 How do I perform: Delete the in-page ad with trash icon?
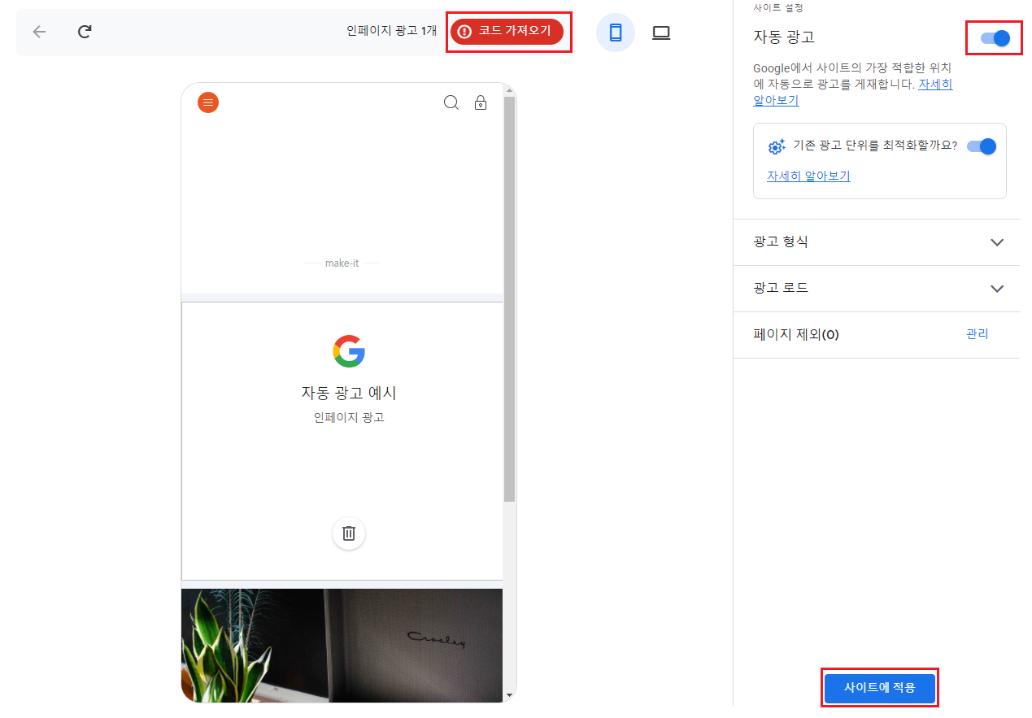click(x=349, y=533)
